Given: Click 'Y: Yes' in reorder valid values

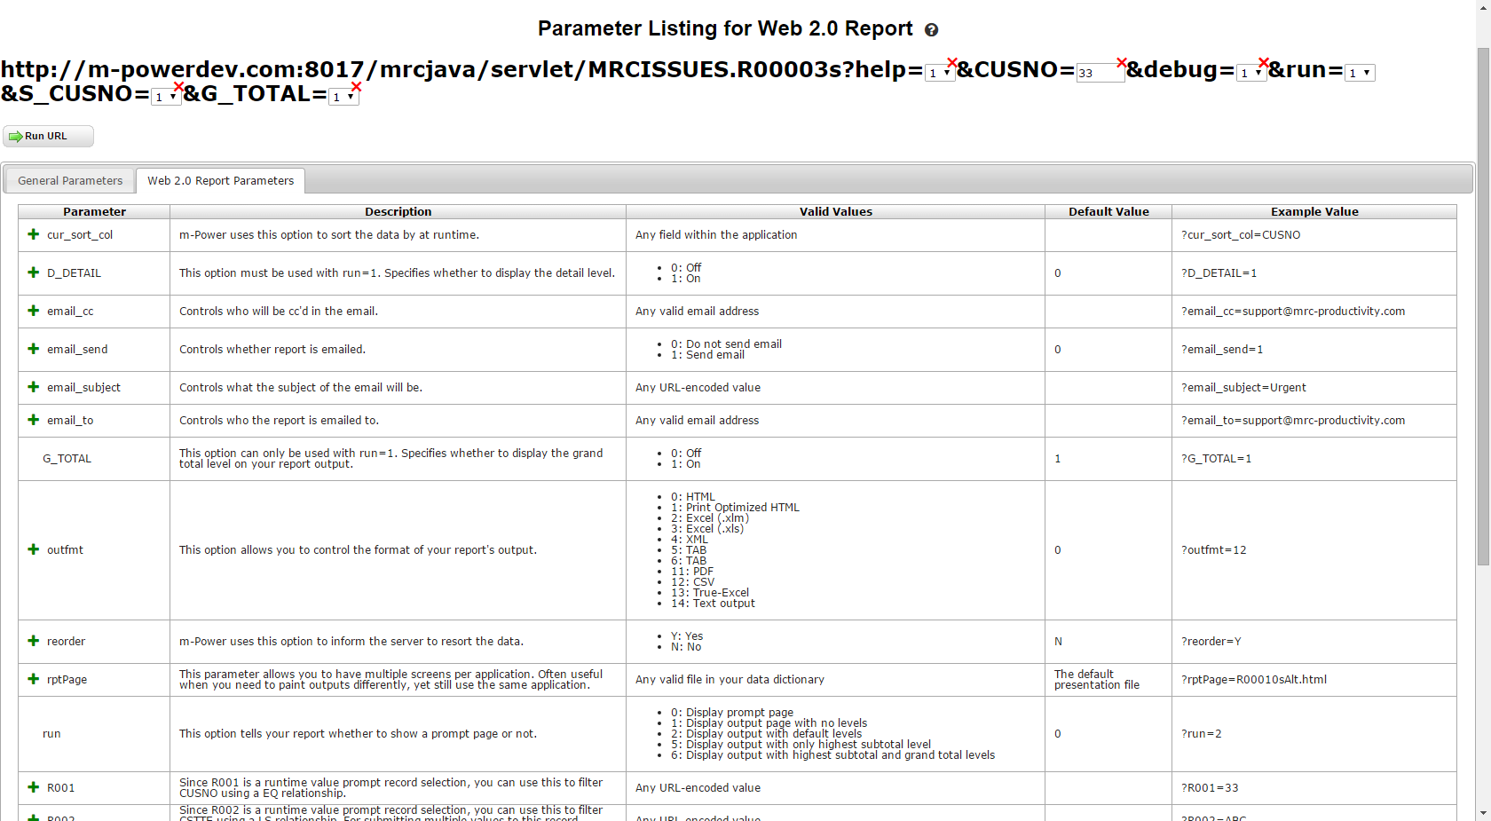Looking at the screenshot, I should point(687,636).
